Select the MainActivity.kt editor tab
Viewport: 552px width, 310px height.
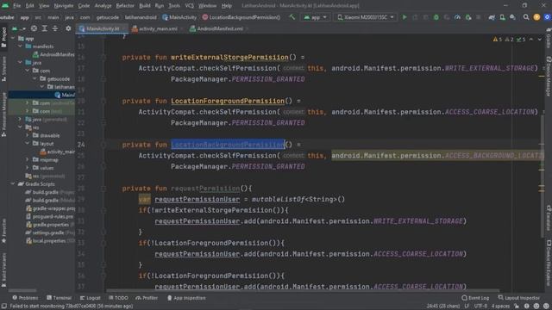(x=103, y=28)
